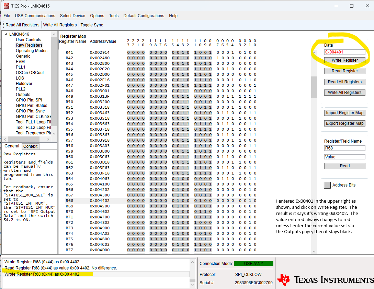This screenshot has width=374, height=289.
Task: Click the log panel scroll up arrow
Action: click(192, 262)
